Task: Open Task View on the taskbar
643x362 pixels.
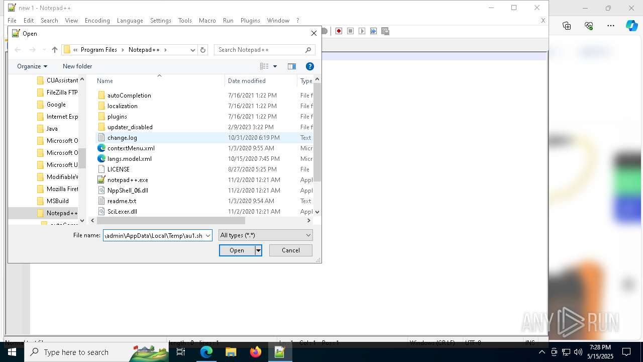Action: (181, 352)
